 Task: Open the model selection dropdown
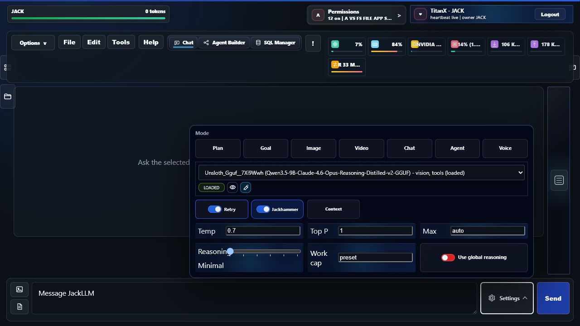coord(362,173)
